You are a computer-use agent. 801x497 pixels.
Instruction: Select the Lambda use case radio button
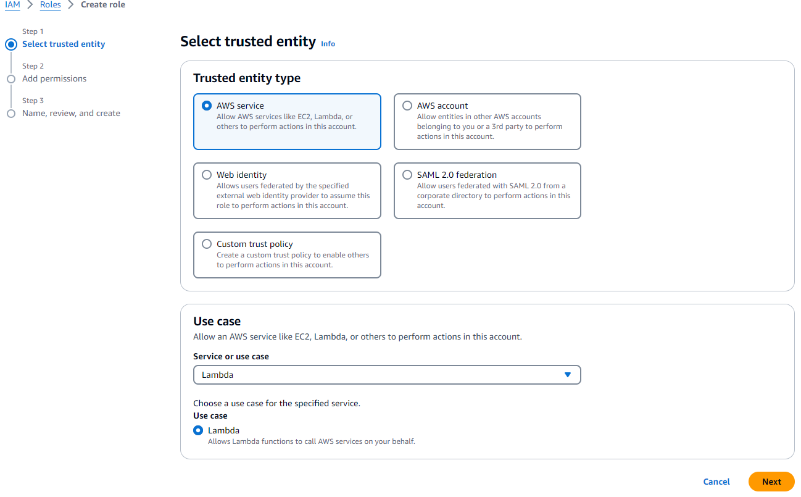[198, 430]
